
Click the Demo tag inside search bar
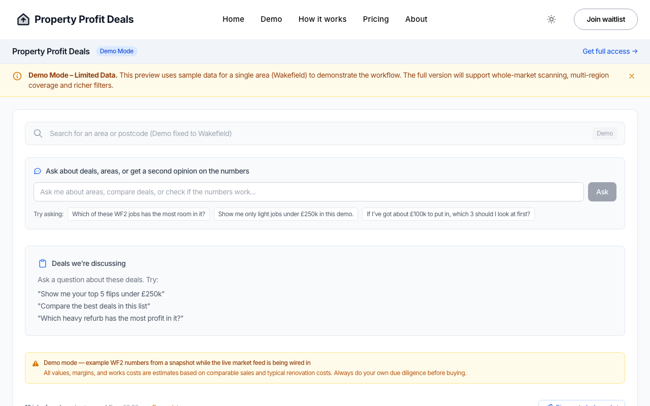click(x=605, y=133)
